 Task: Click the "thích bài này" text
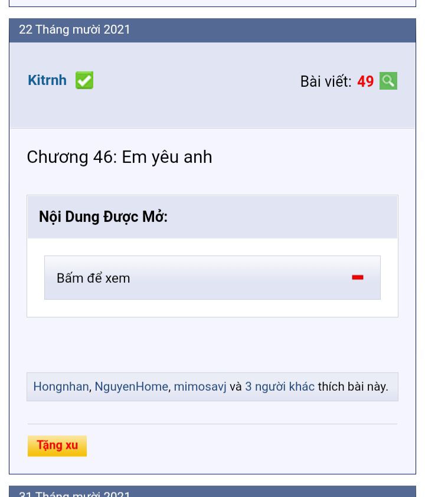pyautogui.click(x=353, y=387)
